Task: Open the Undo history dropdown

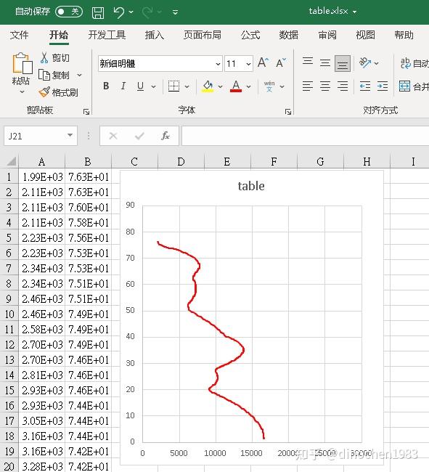Action: pyautogui.click(x=131, y=12)
